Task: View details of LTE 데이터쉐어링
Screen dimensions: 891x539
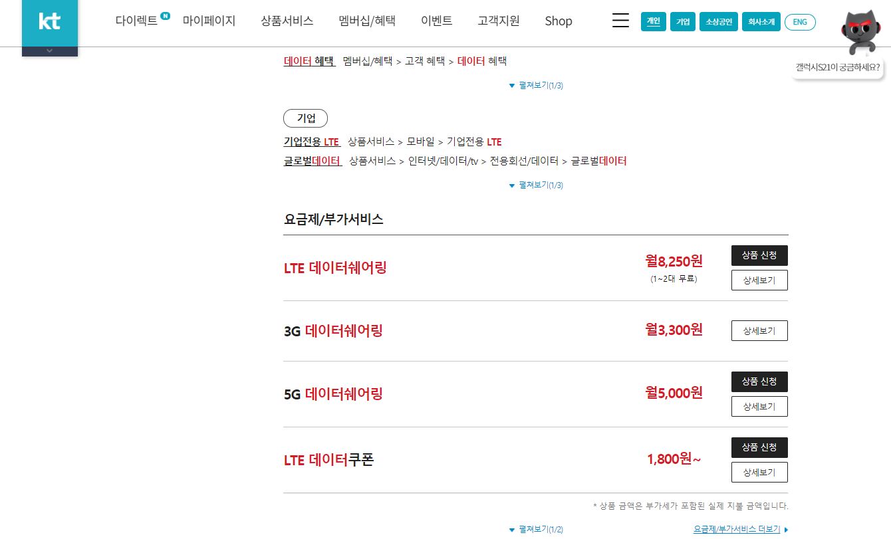Action: click(x=759, y=280)
